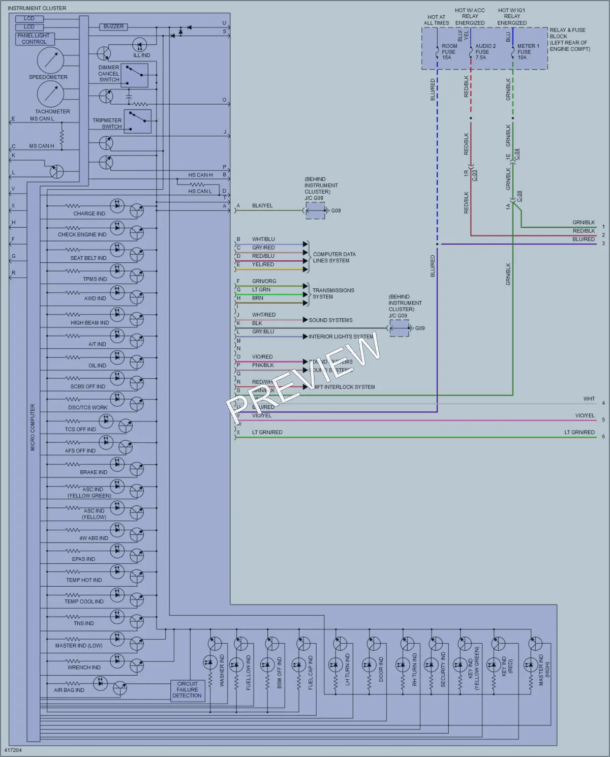Click the ROOM FUSE 15A fuse symbol
610x757 pixels.
437,52
